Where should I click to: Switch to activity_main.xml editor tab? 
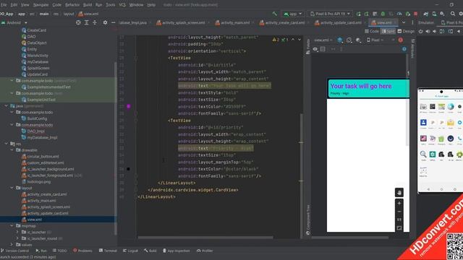click(x=233, y=22)
